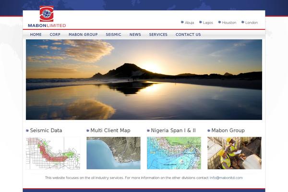Open the SERVICES menu item
Viewport: 288px width, 192px height.
tap(158, 35)
